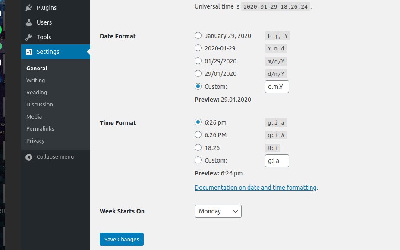Click the Collapse menu arrow icon
The image size is (400, 250).
click(x=29, y=157)
